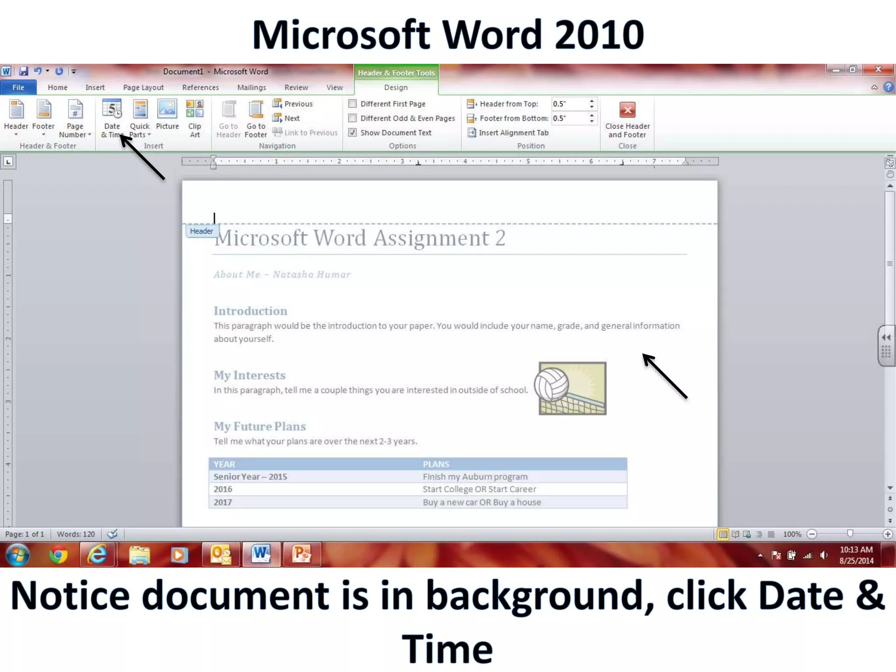Screen dimensions: 896x672
Task: Open the Mailings tab
Action: click(252, 87)
